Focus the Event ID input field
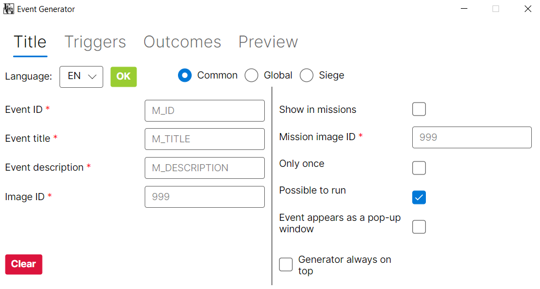Screen dimensions: 540x289 pyautogui.click(x=205, y=111)
